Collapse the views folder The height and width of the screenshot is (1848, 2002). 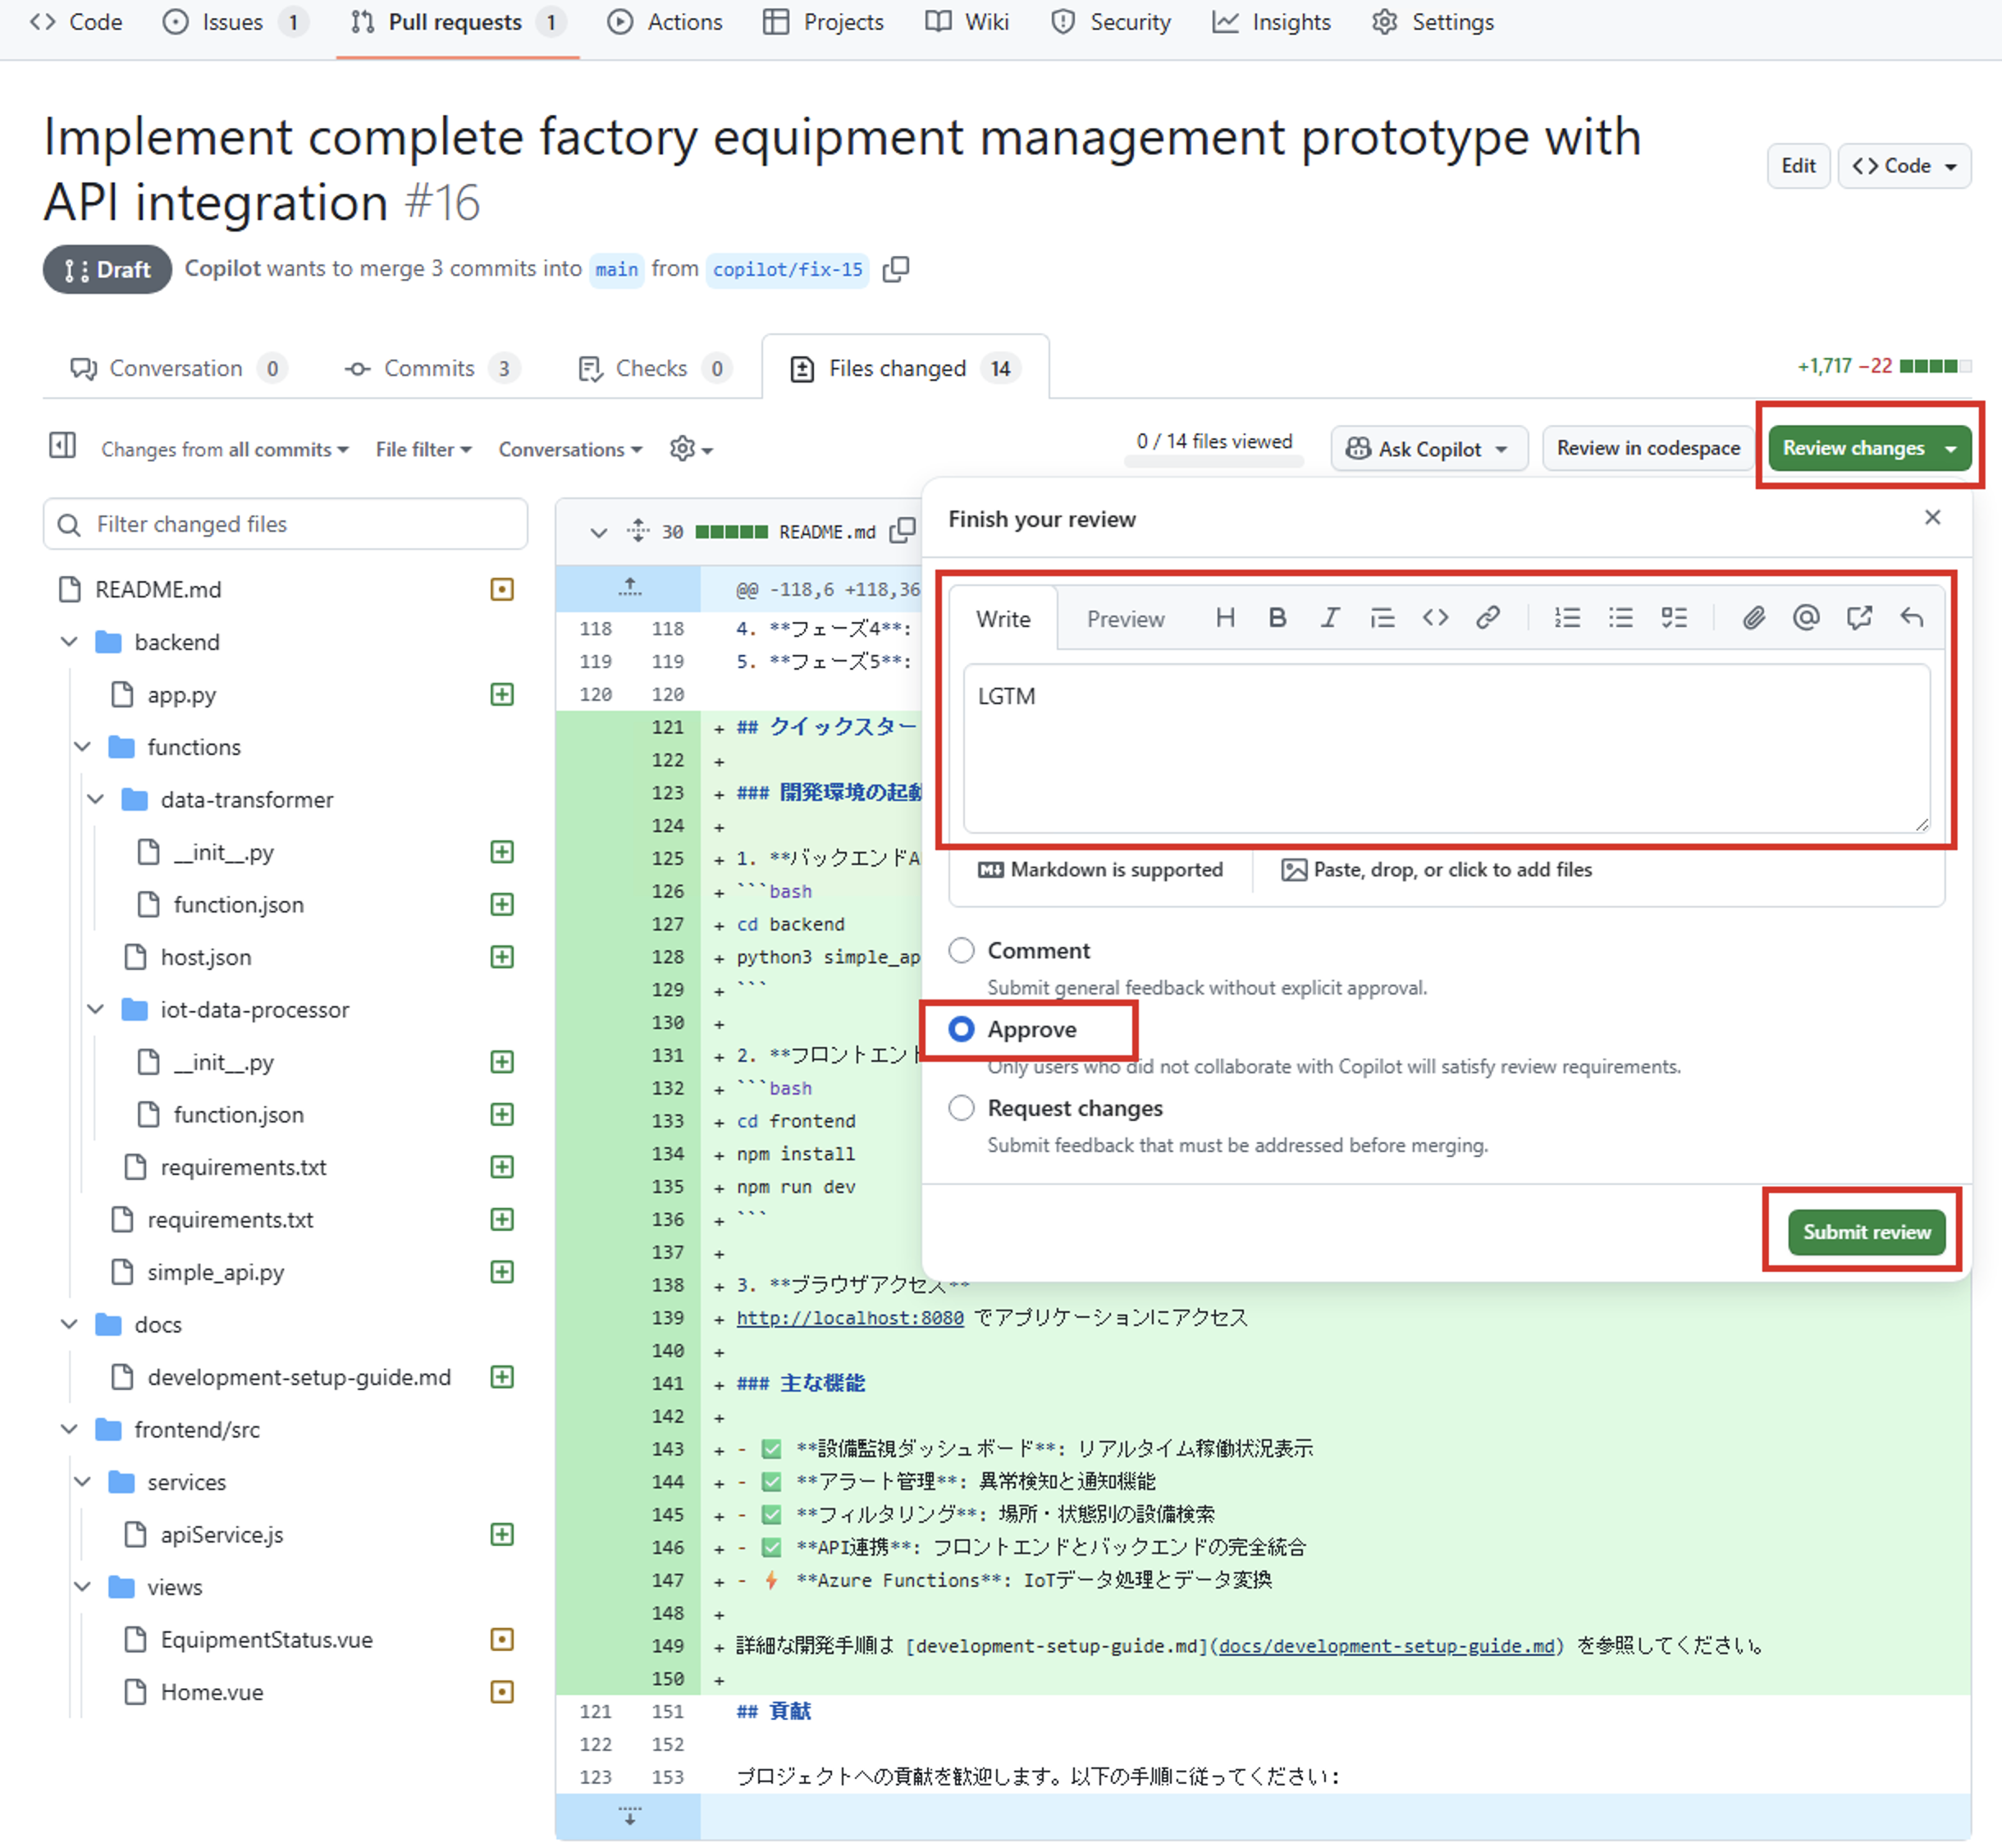(83, 1587)
